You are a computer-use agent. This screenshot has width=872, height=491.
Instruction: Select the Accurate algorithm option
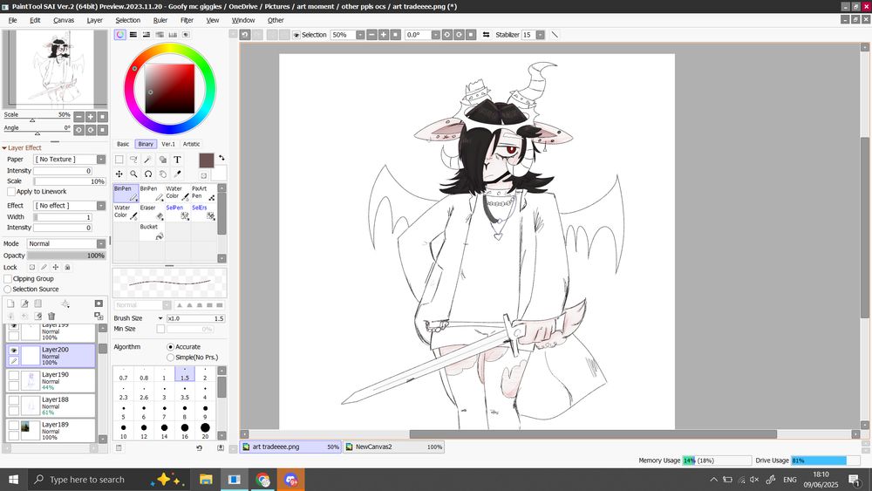(171, 346)
